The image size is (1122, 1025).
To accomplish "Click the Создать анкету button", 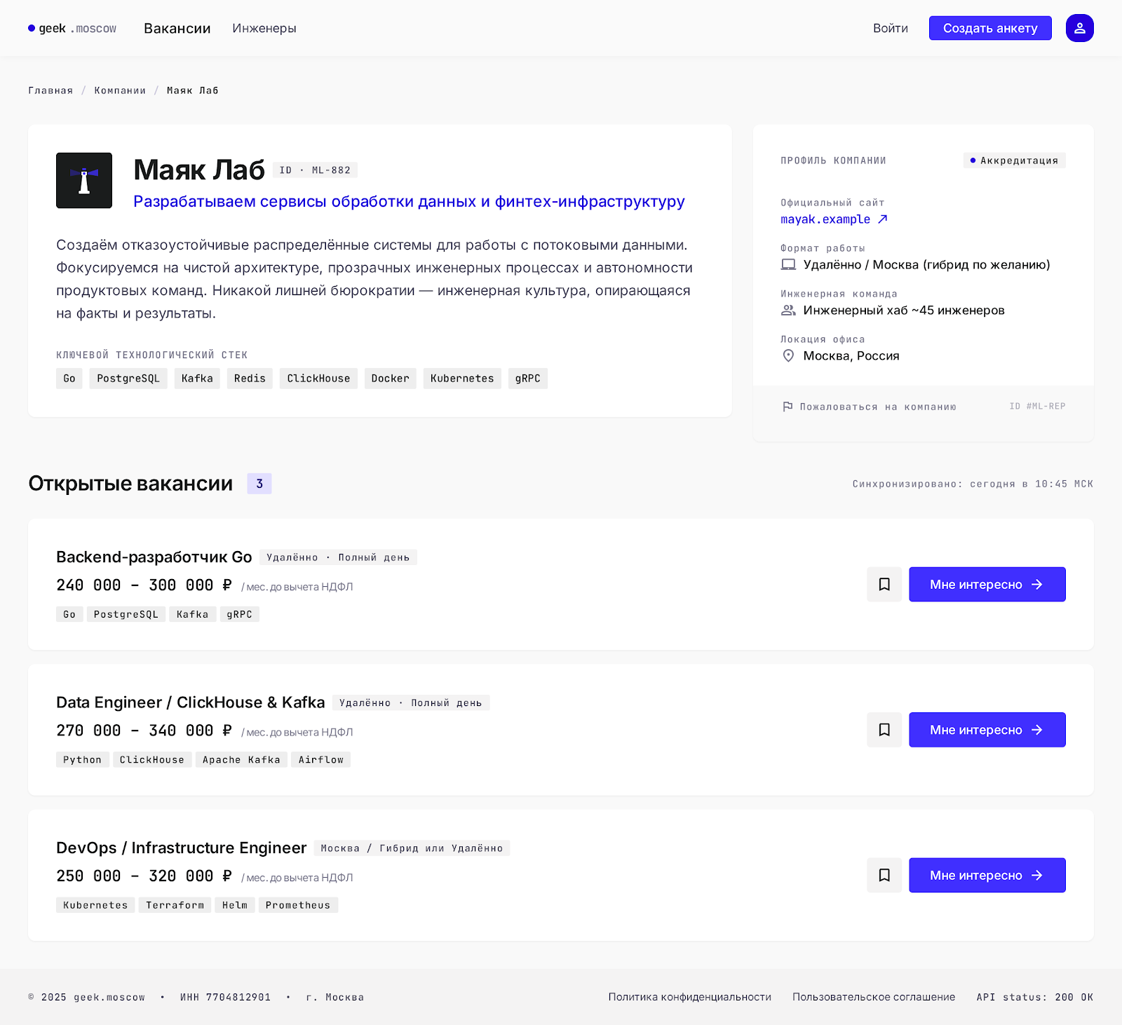I will (x=990, y=28).
